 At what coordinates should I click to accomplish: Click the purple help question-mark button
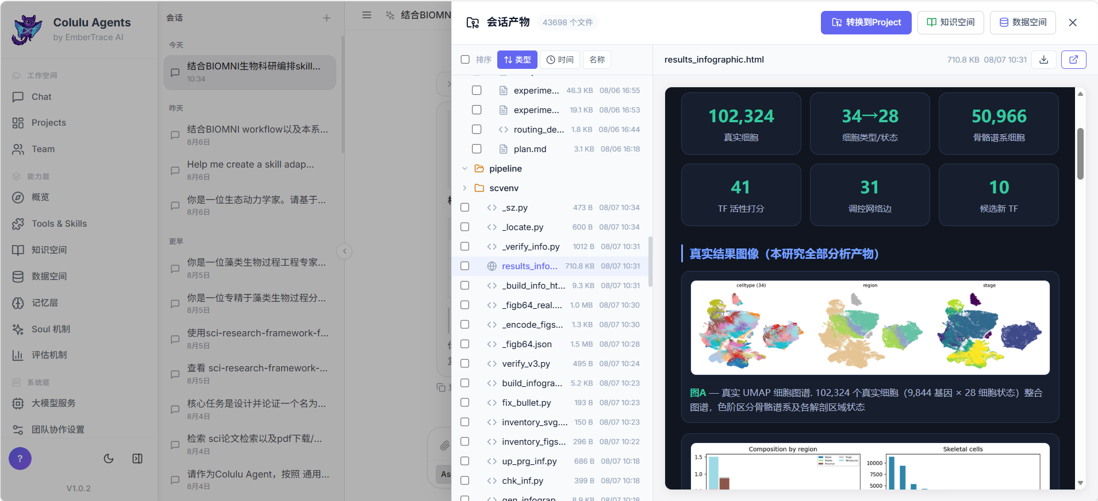(x=20, y=459)
